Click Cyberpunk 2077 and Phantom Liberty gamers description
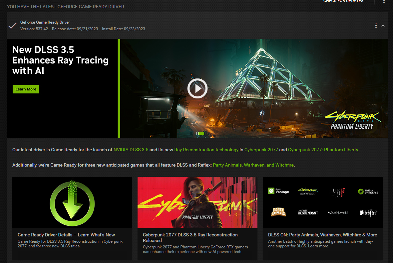The image size is (393, 263). (x=195, y=249)
